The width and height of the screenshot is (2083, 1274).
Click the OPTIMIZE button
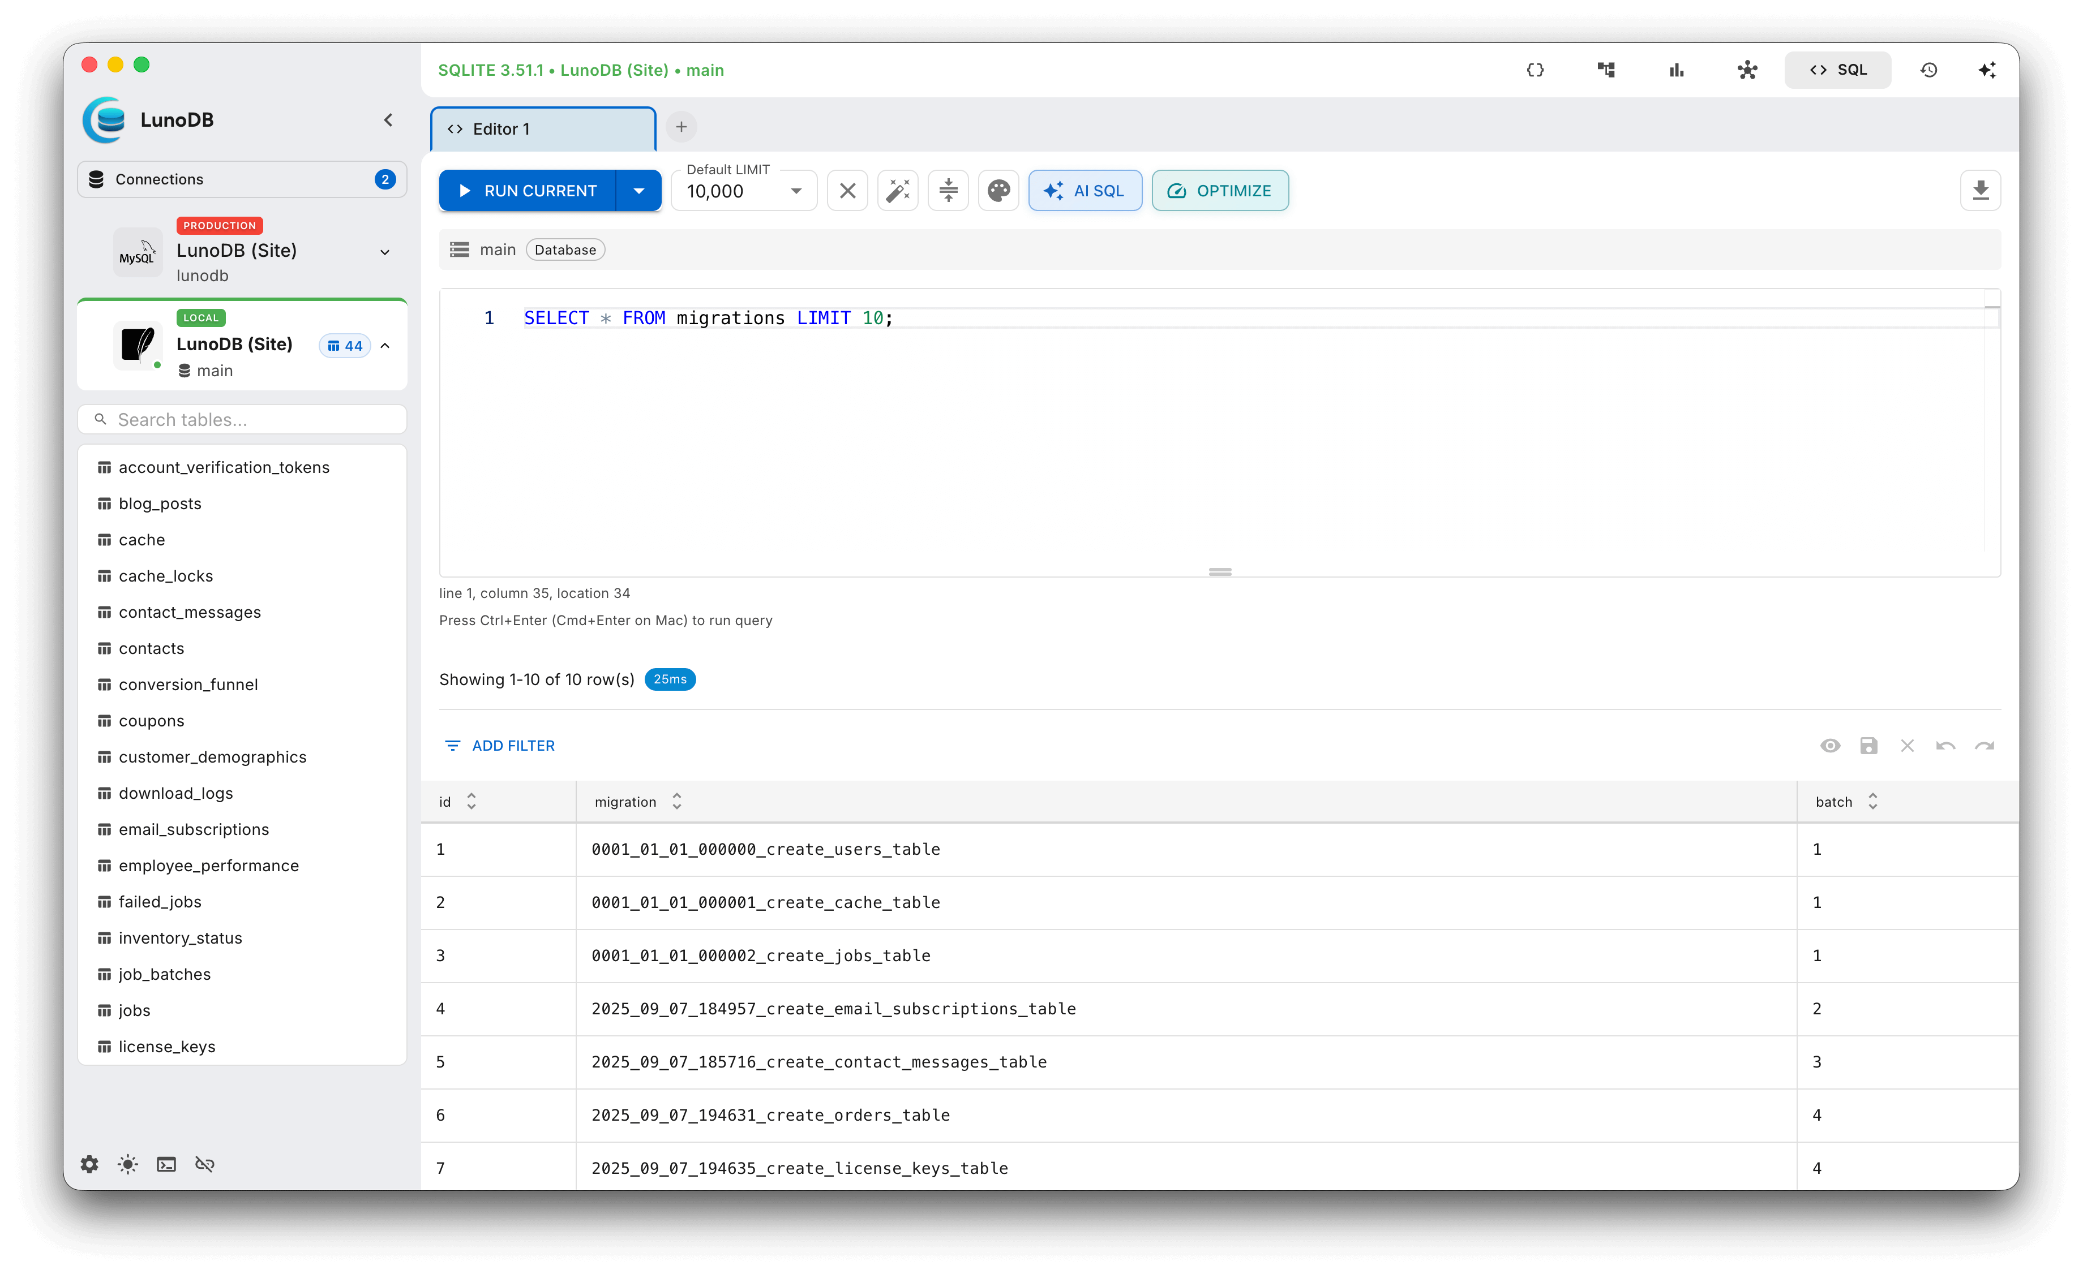1220,191
